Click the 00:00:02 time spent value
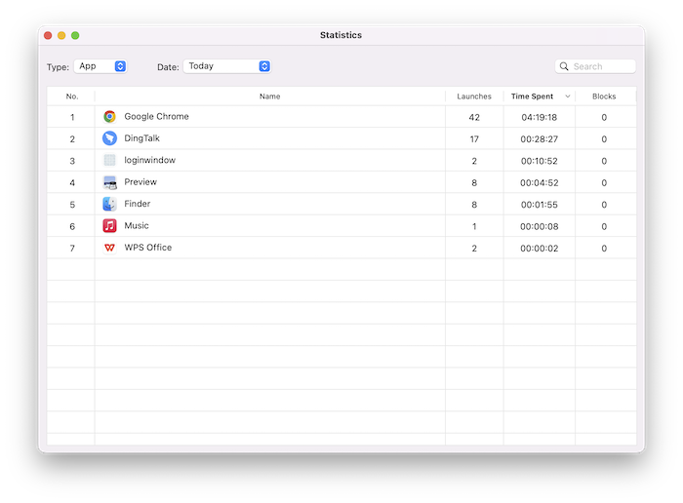The image size is (683, 503). coord(540,248)
